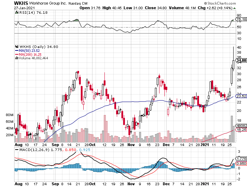Image resolution: width=247 pixels, height=187 pixels.
Task: Click the 27-Jan-2021 date text
Action: 24,8
